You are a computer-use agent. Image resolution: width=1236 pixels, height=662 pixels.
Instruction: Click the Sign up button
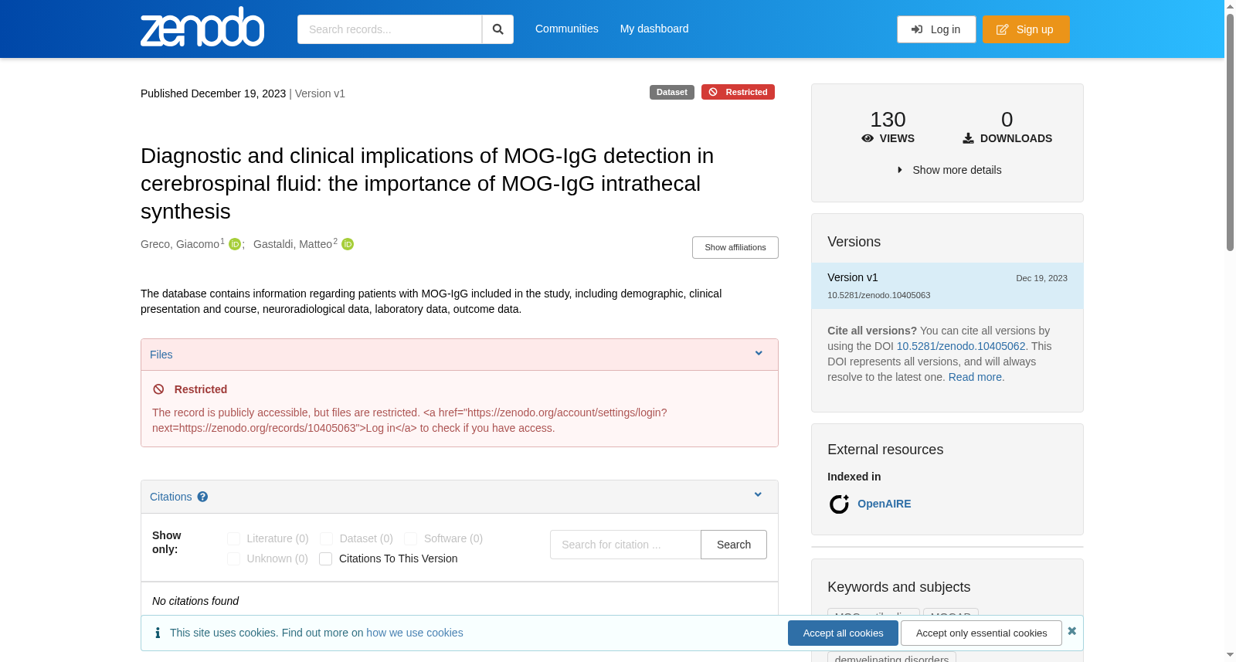(x=1026, y=29)
